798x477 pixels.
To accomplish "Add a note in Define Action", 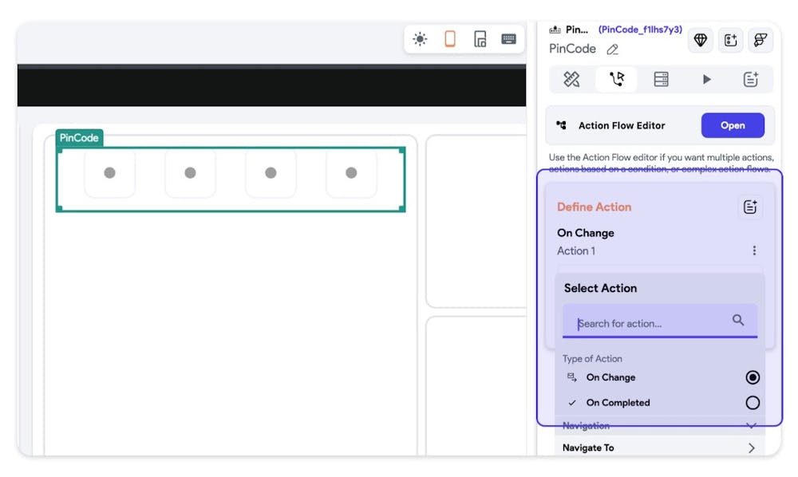I will [749, 207].
